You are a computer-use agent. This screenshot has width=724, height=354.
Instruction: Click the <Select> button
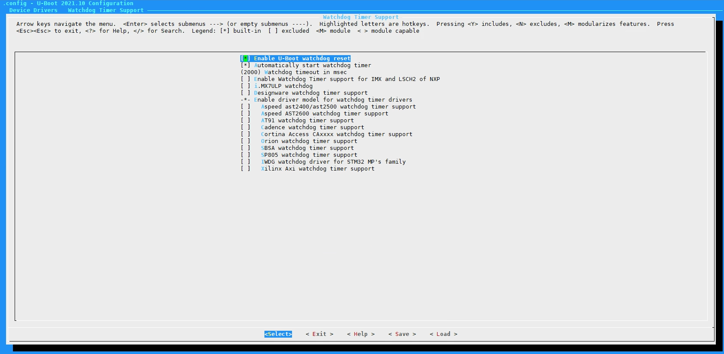[x=278, y=334]
